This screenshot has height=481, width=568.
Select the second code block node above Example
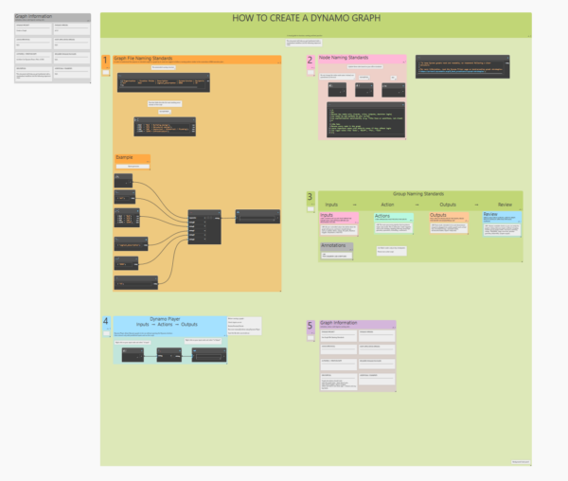(x=165, y=127)
